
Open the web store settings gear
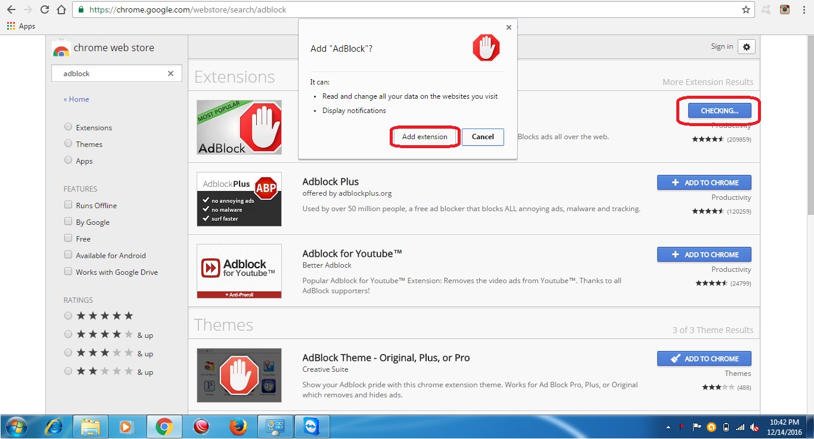746,46
